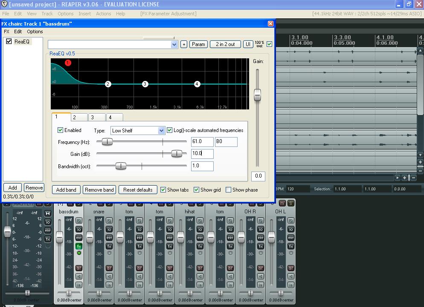Open the 2 in 2 out routing button

[225, 44]
